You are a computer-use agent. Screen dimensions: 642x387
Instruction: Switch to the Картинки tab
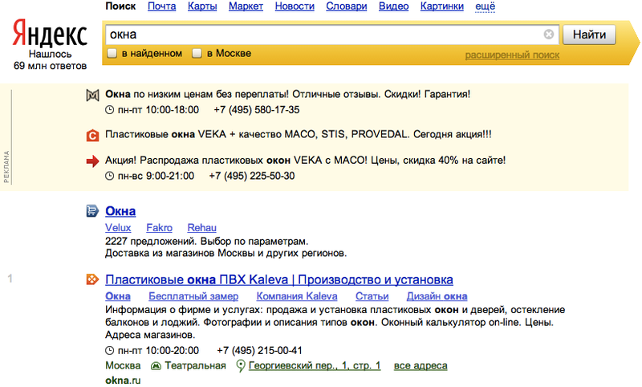[x=442, y=6]
